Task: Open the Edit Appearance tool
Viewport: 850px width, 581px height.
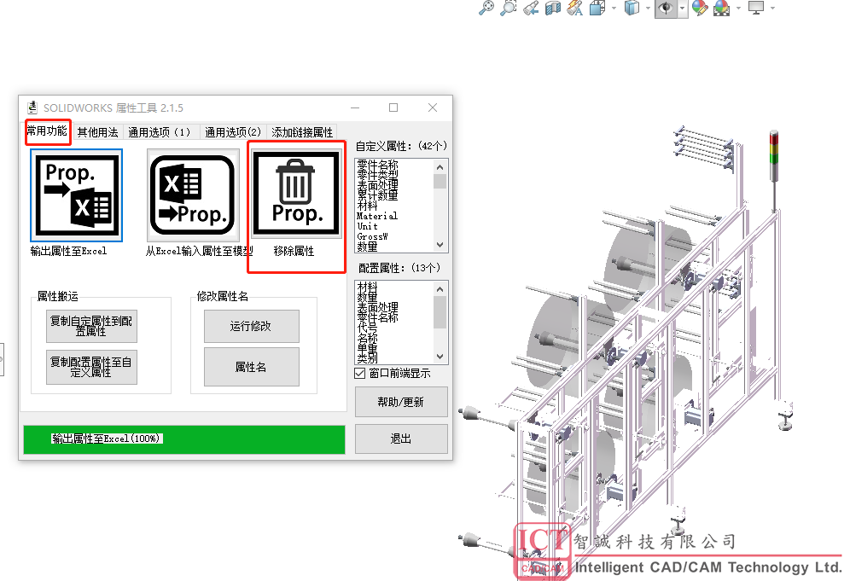Action: (x=700, y=8)
